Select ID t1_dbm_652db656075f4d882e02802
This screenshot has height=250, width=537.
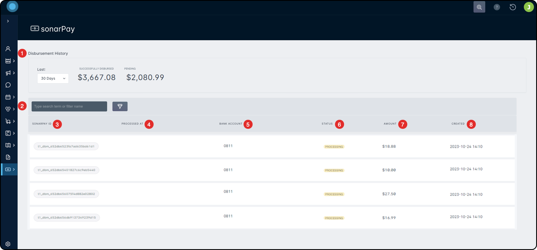pos(66,194)
